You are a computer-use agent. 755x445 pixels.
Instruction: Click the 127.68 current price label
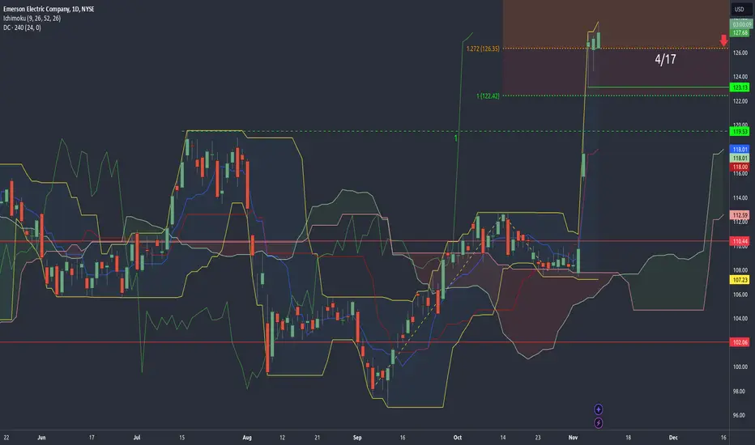coord(740,32)
